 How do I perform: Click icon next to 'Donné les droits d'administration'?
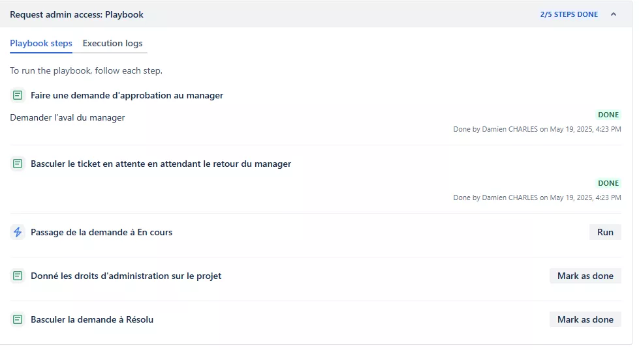(18, 276)
